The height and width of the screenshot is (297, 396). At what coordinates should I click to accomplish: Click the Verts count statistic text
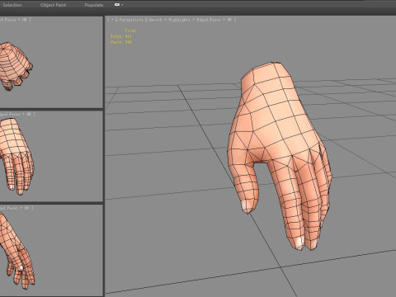coord(121,42)
